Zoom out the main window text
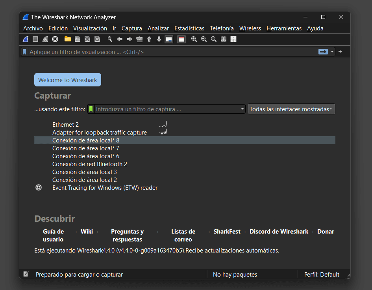The image size is (372, 290). 204,39
